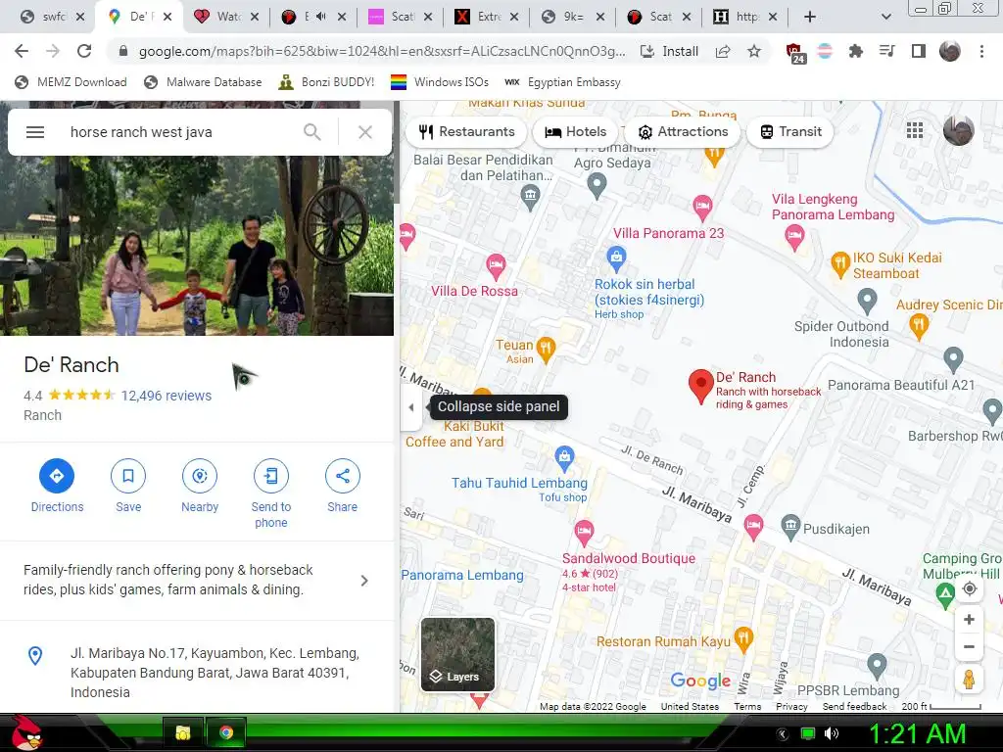Filter map by Transit

790,132
